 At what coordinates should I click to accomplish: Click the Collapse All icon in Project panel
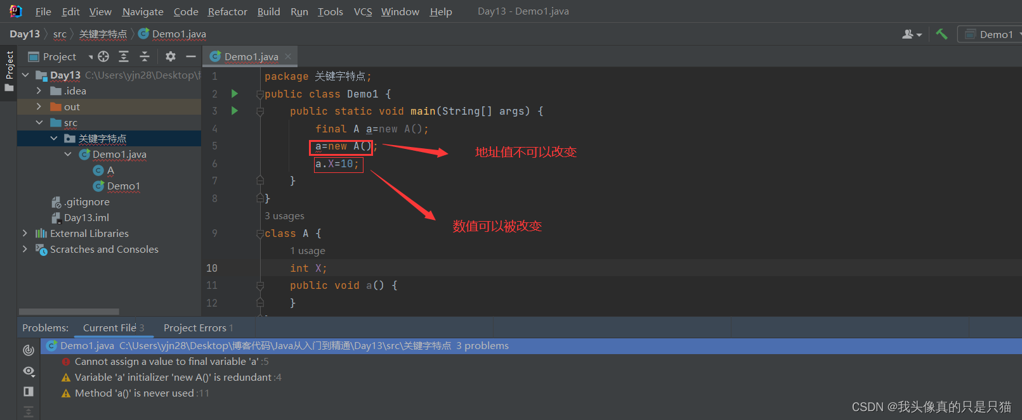tap(145, 56)
